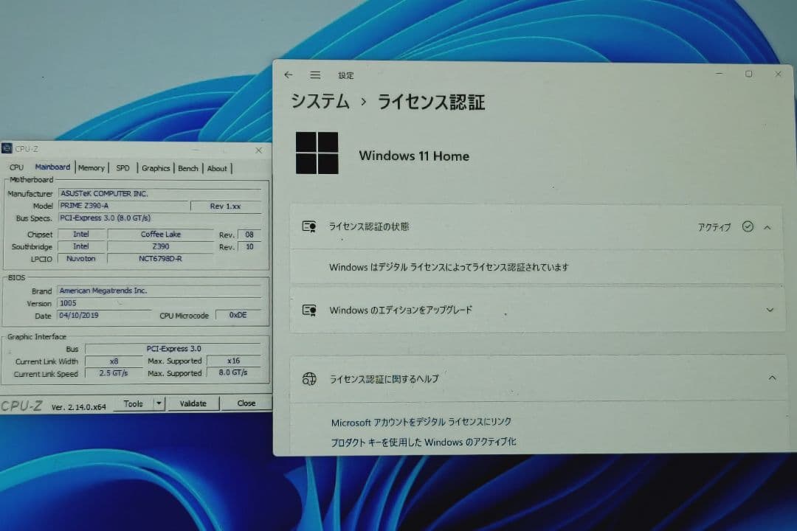The image size is (797, 531).
Task: Click the CPU-Z title bar app icon
Action: pyautogui.click(x=7, y=148)
